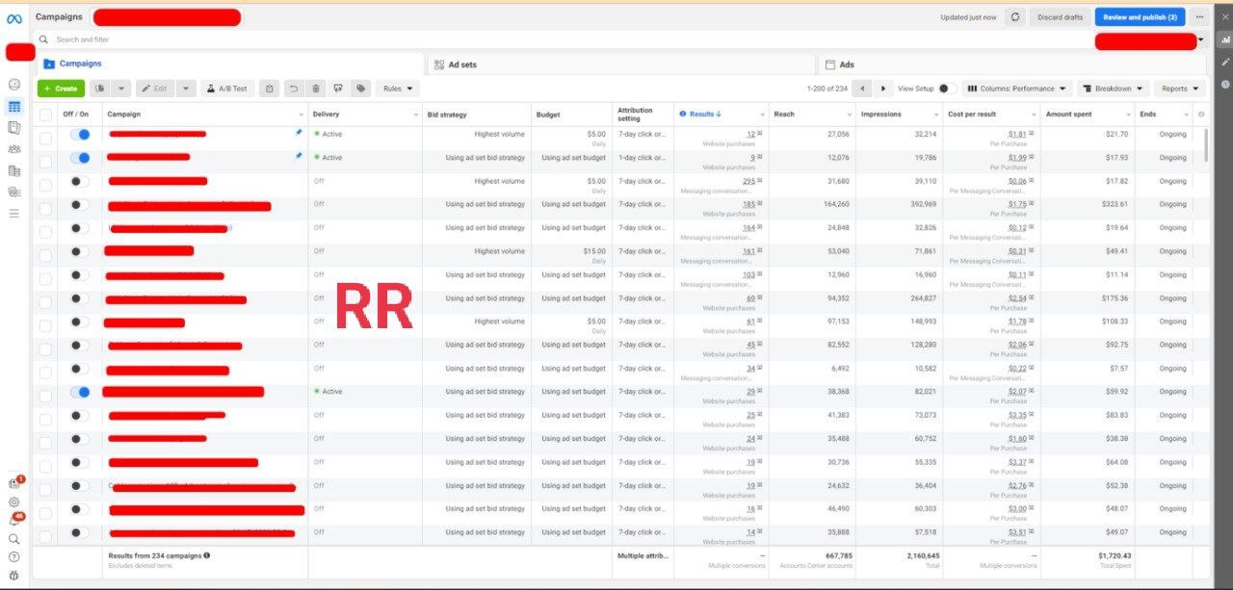The width and height of the screenshot is (1233, 590).
Task: Open settings gear in left sidebar
Action: tap(13, 501)
